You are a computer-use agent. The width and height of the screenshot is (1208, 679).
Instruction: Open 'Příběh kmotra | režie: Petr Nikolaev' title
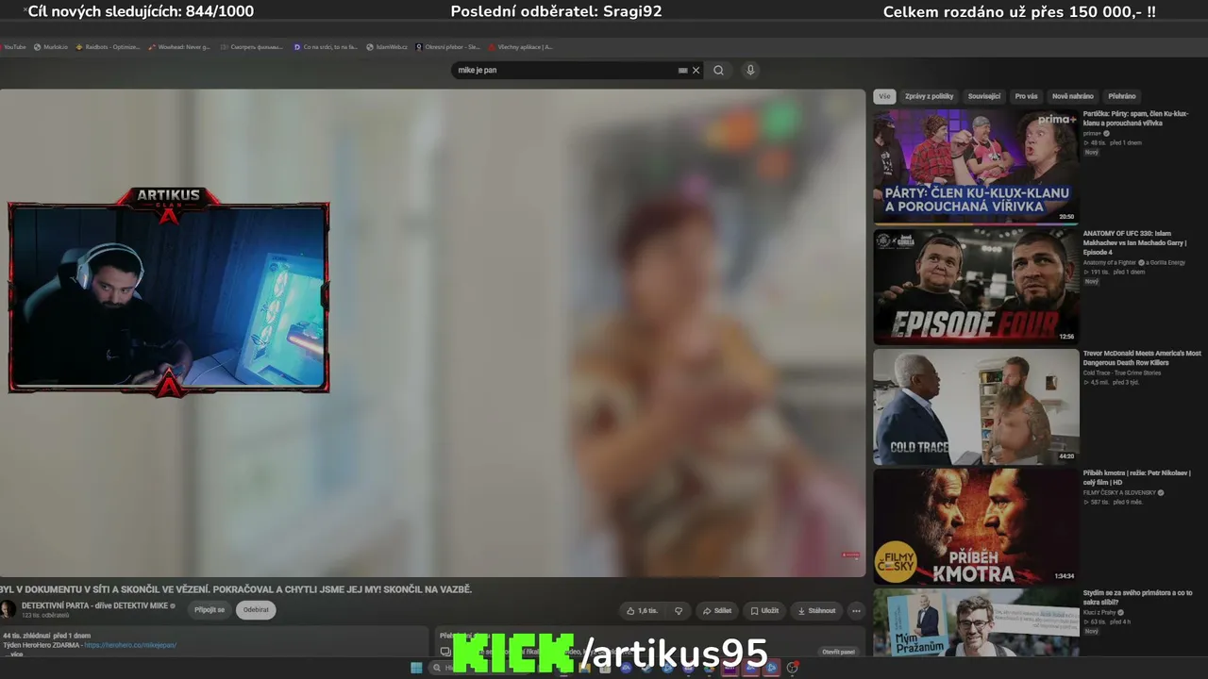(x=1137, y=477)
